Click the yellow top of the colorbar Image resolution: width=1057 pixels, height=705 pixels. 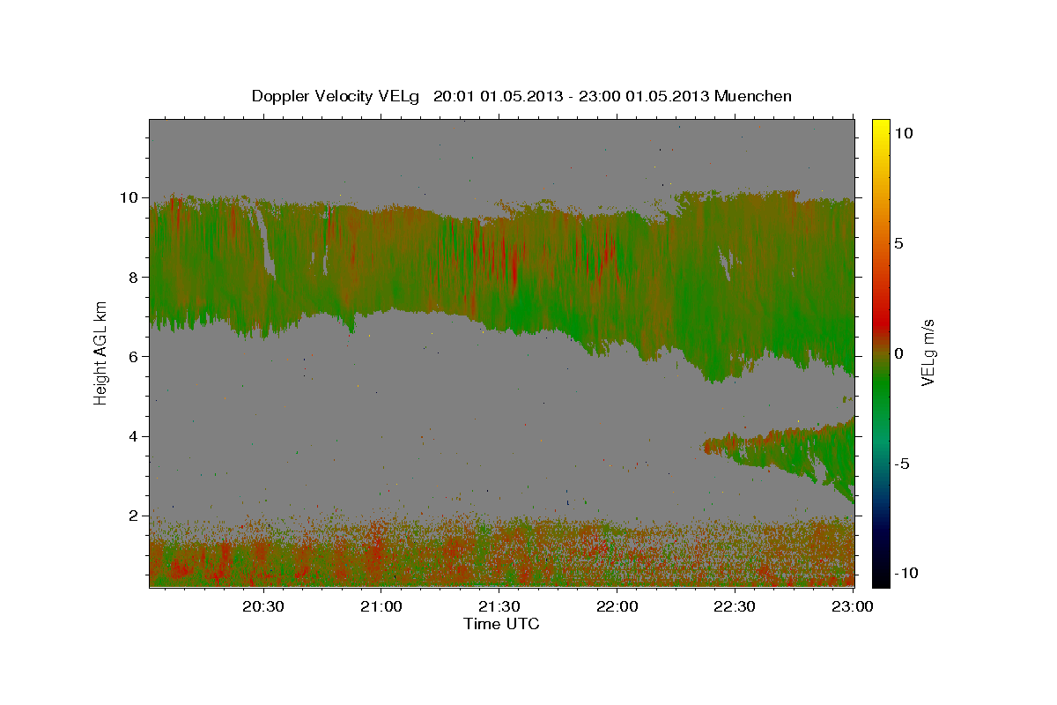880,126
